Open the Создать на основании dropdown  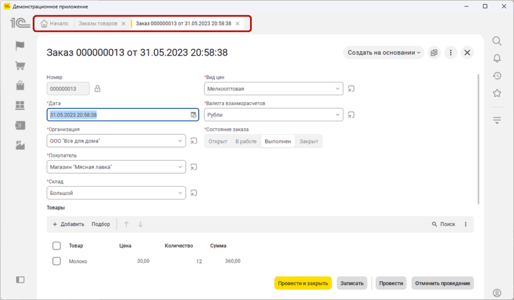tap(383, 53)
